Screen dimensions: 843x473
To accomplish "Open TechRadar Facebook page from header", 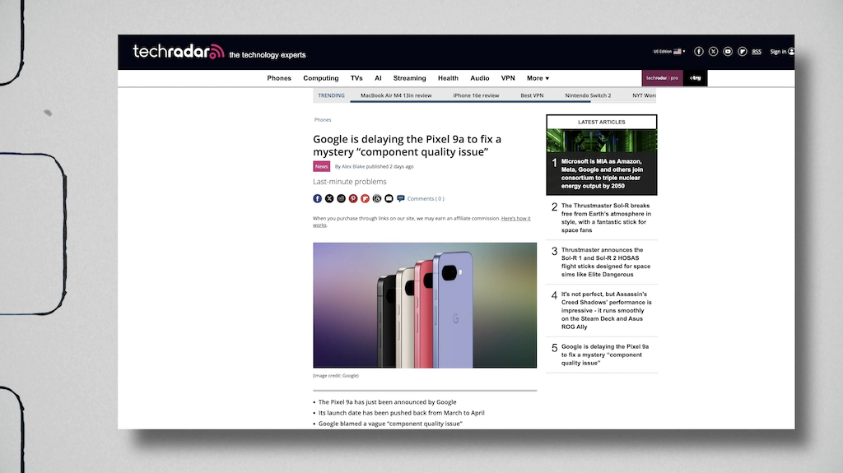I will 698,52.
